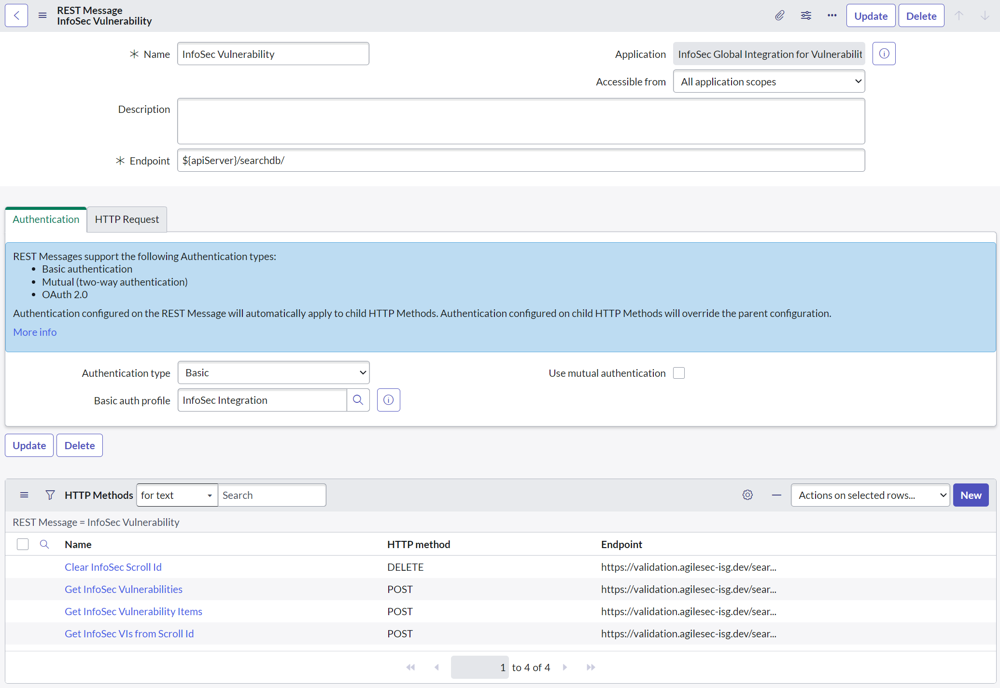Open Get InfoSec Vulnerabilities method
Viewport: 1000px width, 688px height.
(124, 589)
